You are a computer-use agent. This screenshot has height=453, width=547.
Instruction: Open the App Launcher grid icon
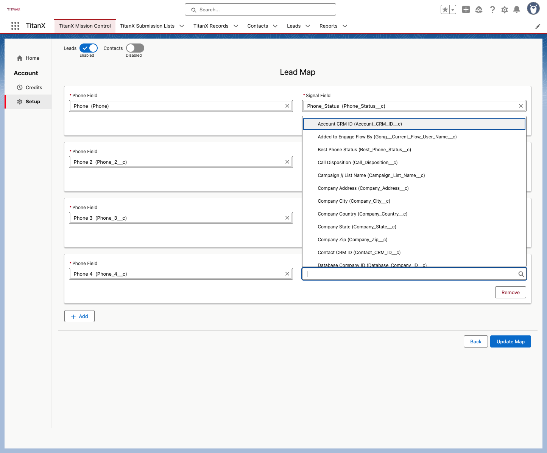(15, 26)
